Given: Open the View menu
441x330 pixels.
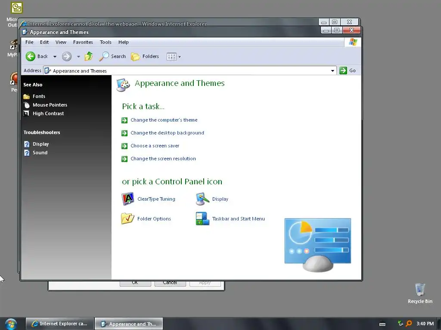Looking at the screenshot, I should coord(61,42).
